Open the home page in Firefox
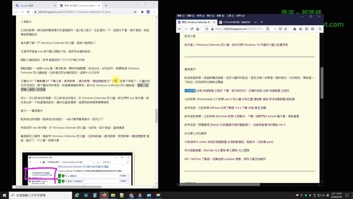This screenshot has height=199, width=353. tap(197, 29)
